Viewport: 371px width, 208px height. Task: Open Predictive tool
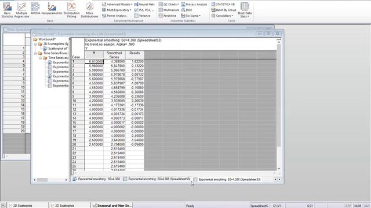coord(168,16)
